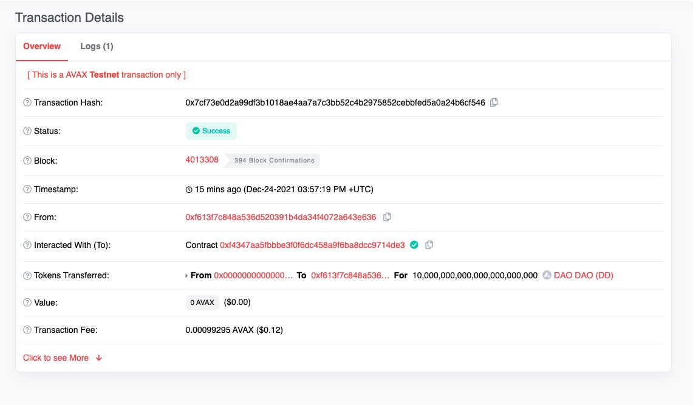Image resolution: width=693 pixels, height=405 pixels.
Task: Open help icon next to Interacted With
Action: 27,245
